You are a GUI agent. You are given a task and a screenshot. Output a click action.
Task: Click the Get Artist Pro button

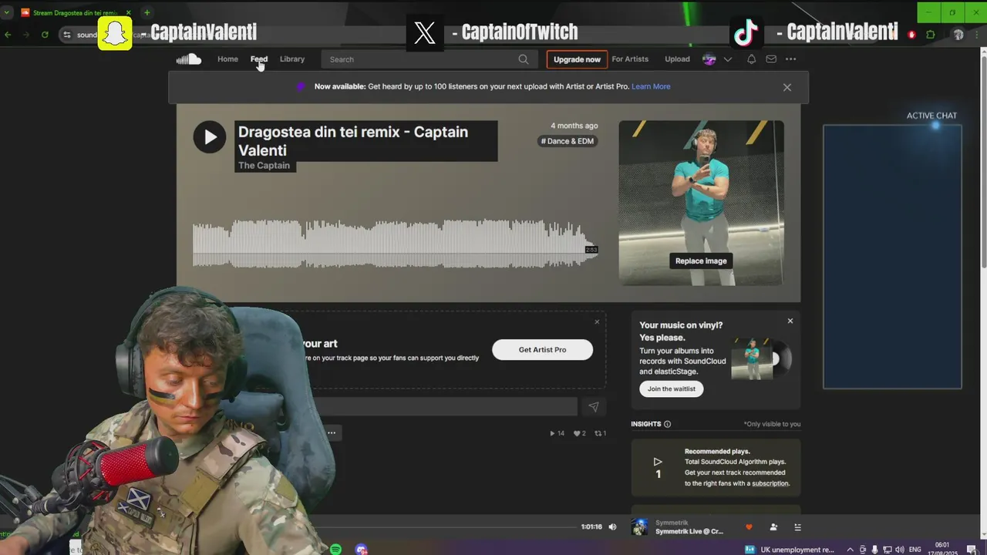pos(542,350)
